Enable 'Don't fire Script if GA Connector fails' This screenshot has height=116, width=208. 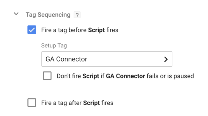pyautogui.click(x=47, y=76)
